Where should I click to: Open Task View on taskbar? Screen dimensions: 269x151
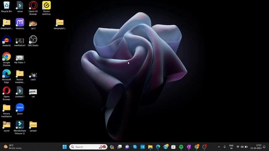pos(119,147)
